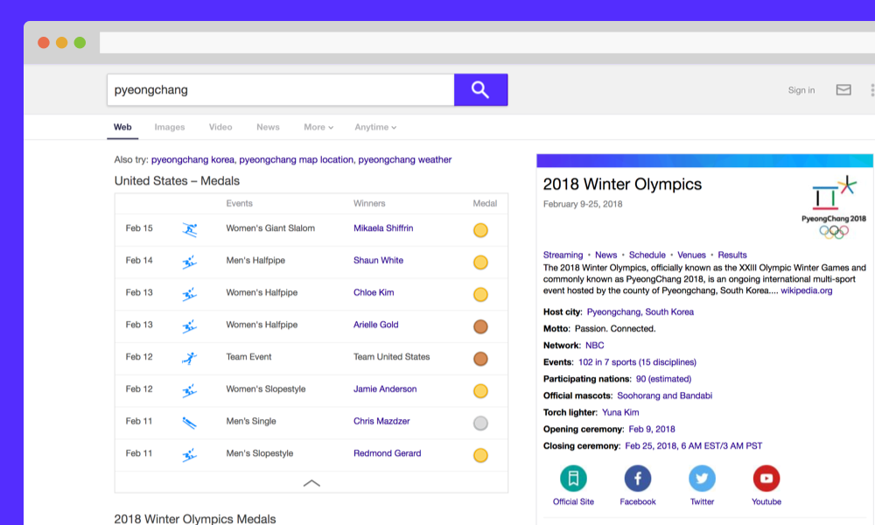Open the Feb 9, 2018 opening ceremony link
The width and height of the screenshot is (875, 525).
coord(652,429)
